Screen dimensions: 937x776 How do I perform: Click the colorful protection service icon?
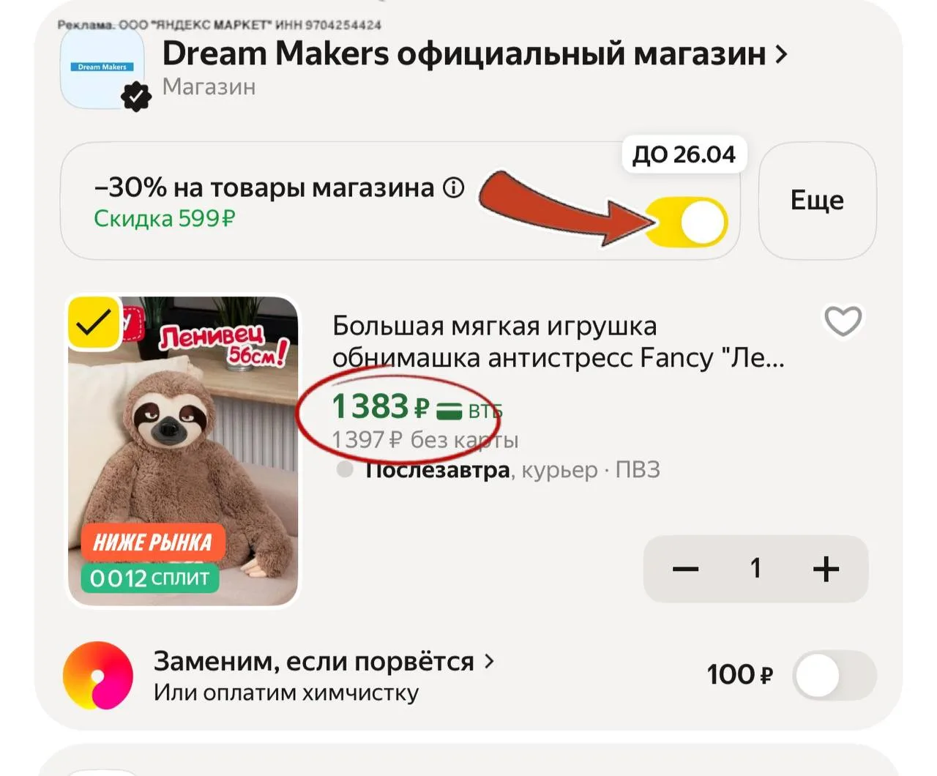click(98, 675)
